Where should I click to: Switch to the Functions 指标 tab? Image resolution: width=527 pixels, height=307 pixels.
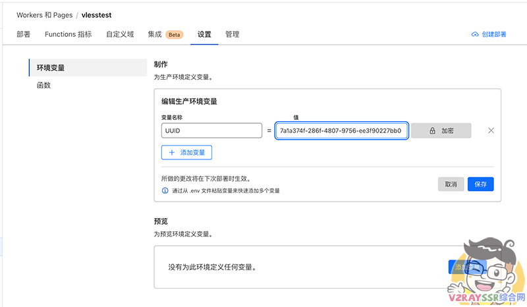[x=68, y=34]
